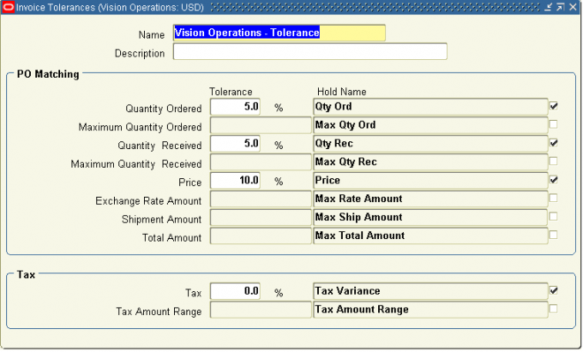The height and width of the screenshot is (352, 583).
Task: Click the Exchange Rate Amount label
Action: pos(148,201)
